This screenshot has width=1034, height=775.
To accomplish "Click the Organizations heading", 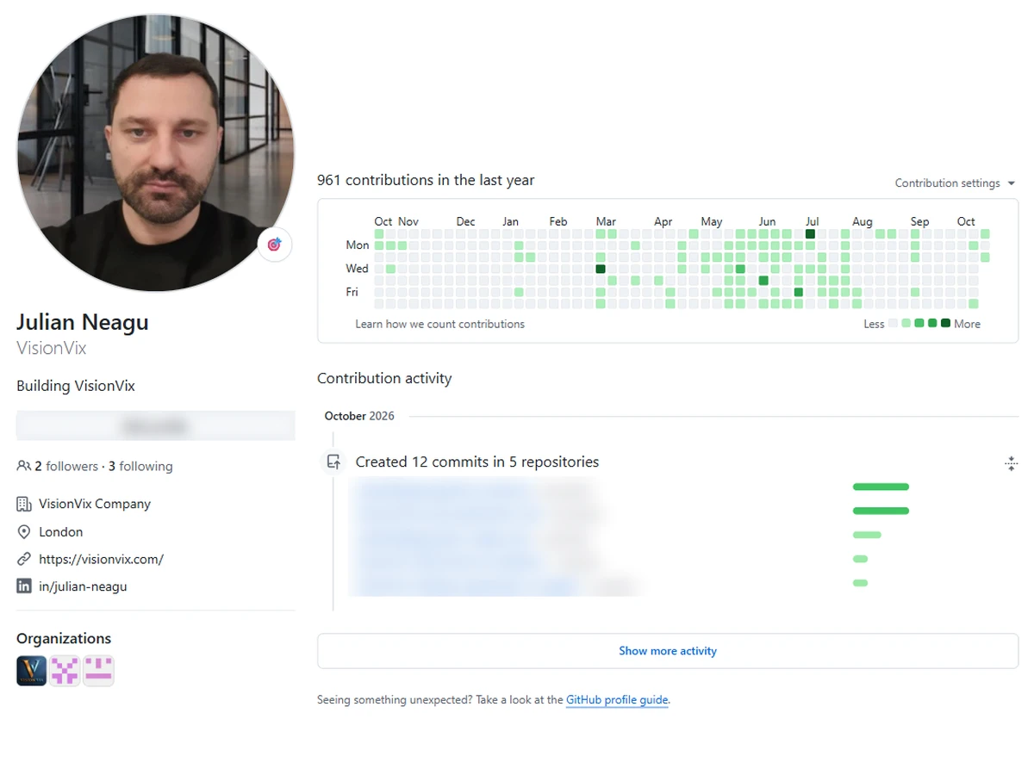I will point(64,638).
